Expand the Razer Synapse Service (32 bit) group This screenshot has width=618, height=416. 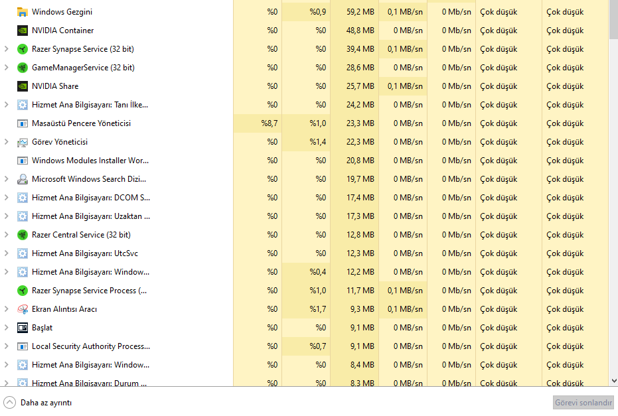point(7,49)
